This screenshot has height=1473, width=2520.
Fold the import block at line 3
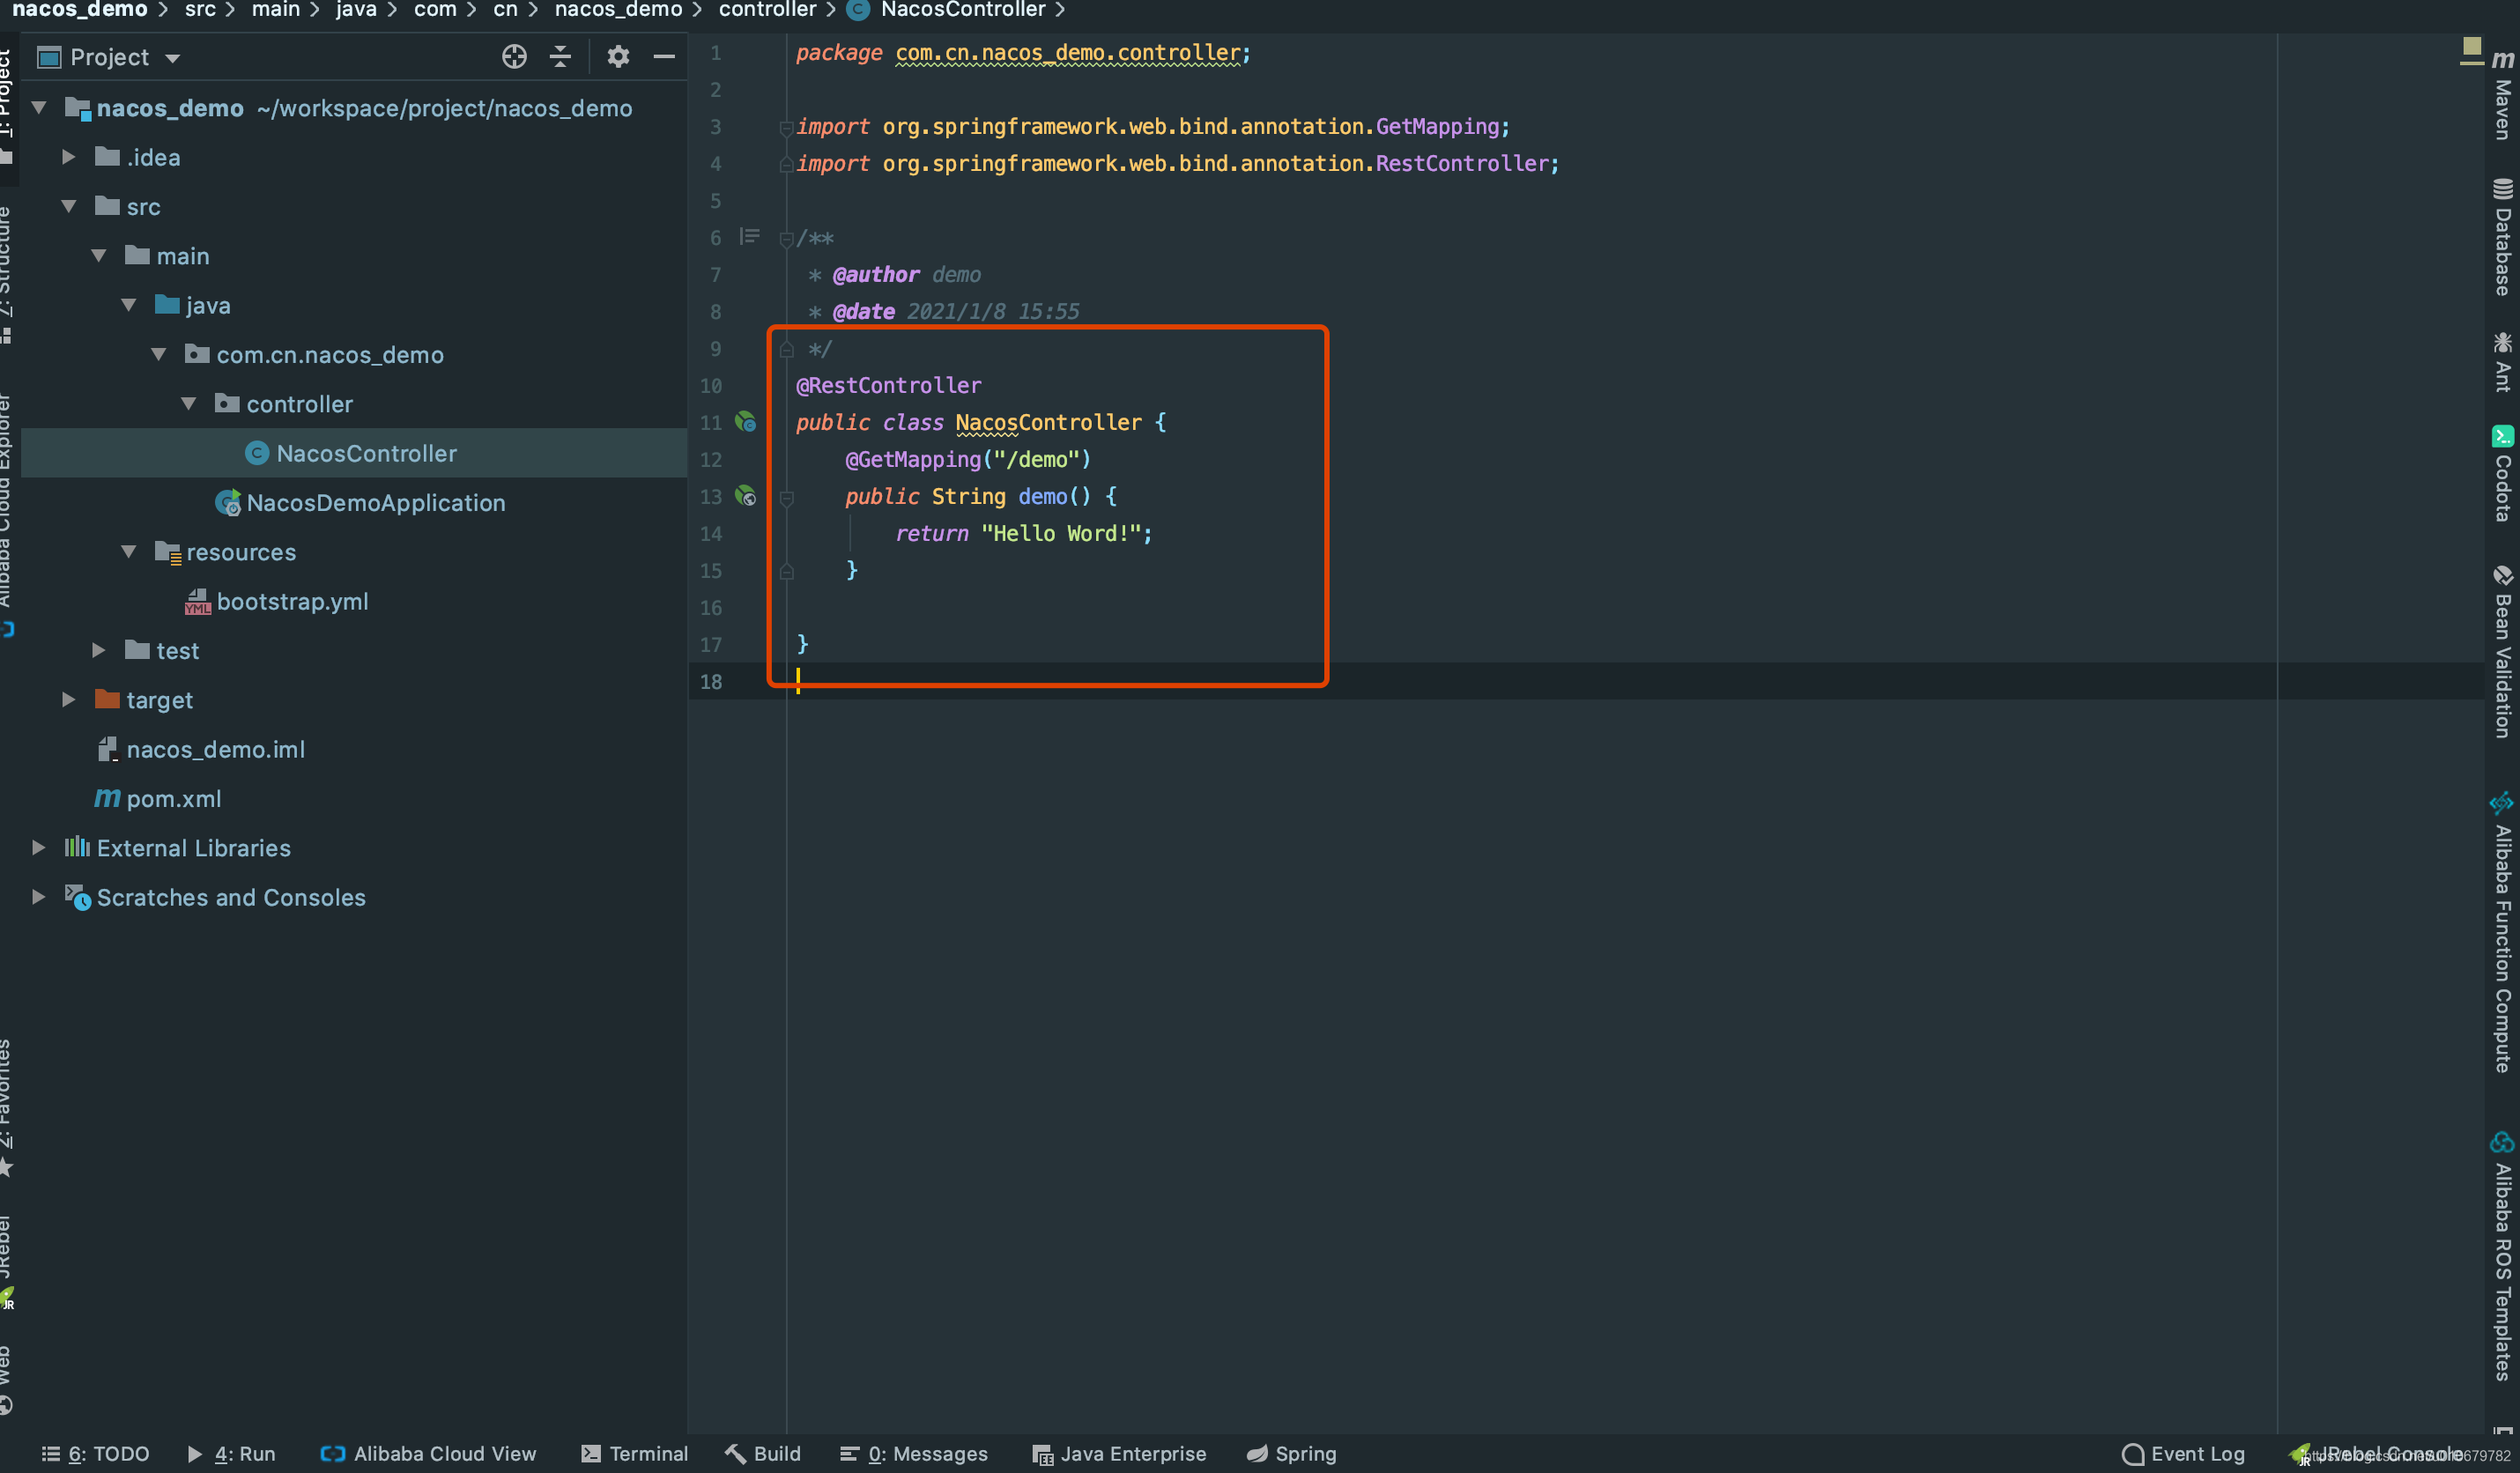pos(787,128)
